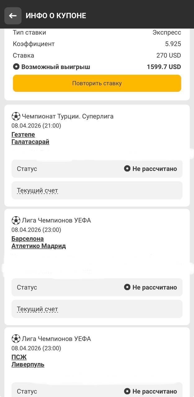Expand Текущий счет for Барселона match
Image resolution: width=194 pixels, height=397 pixels.
click(x=38, y=309)
